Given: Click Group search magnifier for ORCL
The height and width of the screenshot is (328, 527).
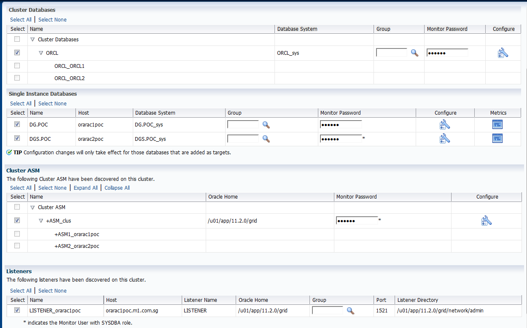Looking at the screenshot, I should [415, 53].
